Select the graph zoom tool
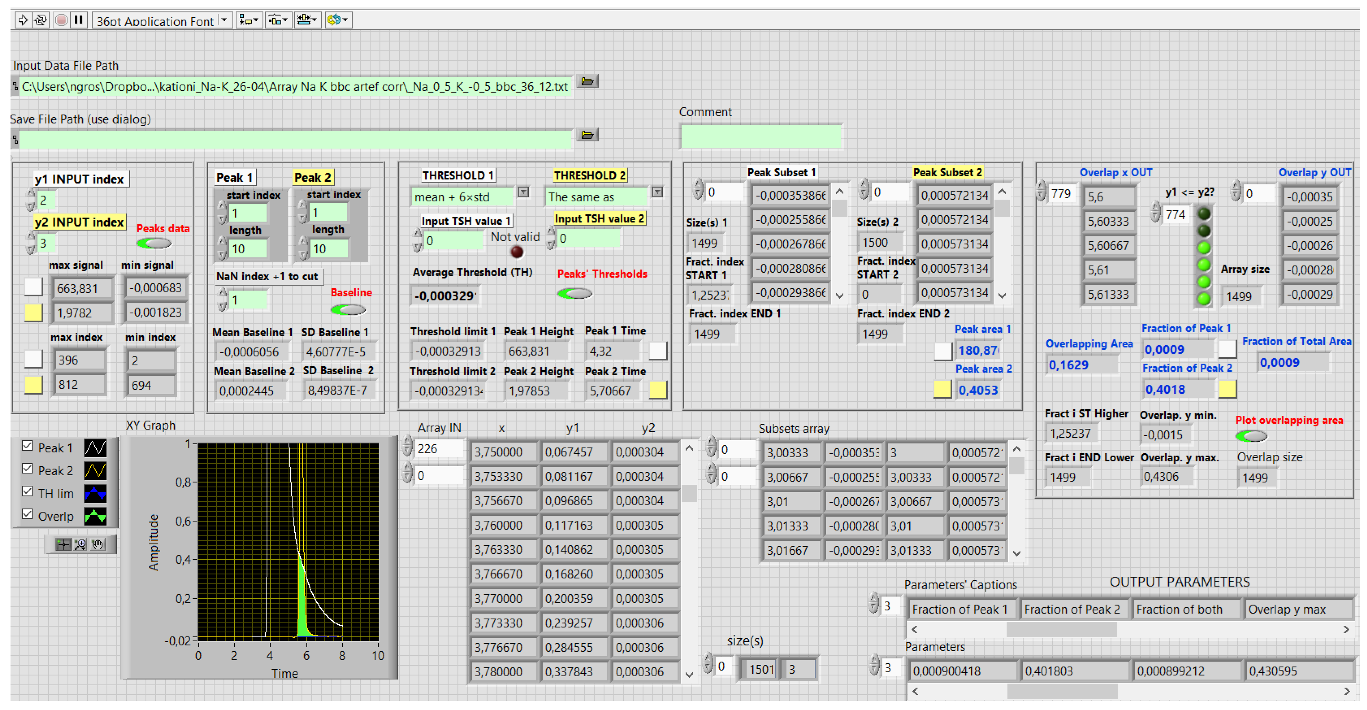Viewport: 1367px width, 710px height. point(81,544)
